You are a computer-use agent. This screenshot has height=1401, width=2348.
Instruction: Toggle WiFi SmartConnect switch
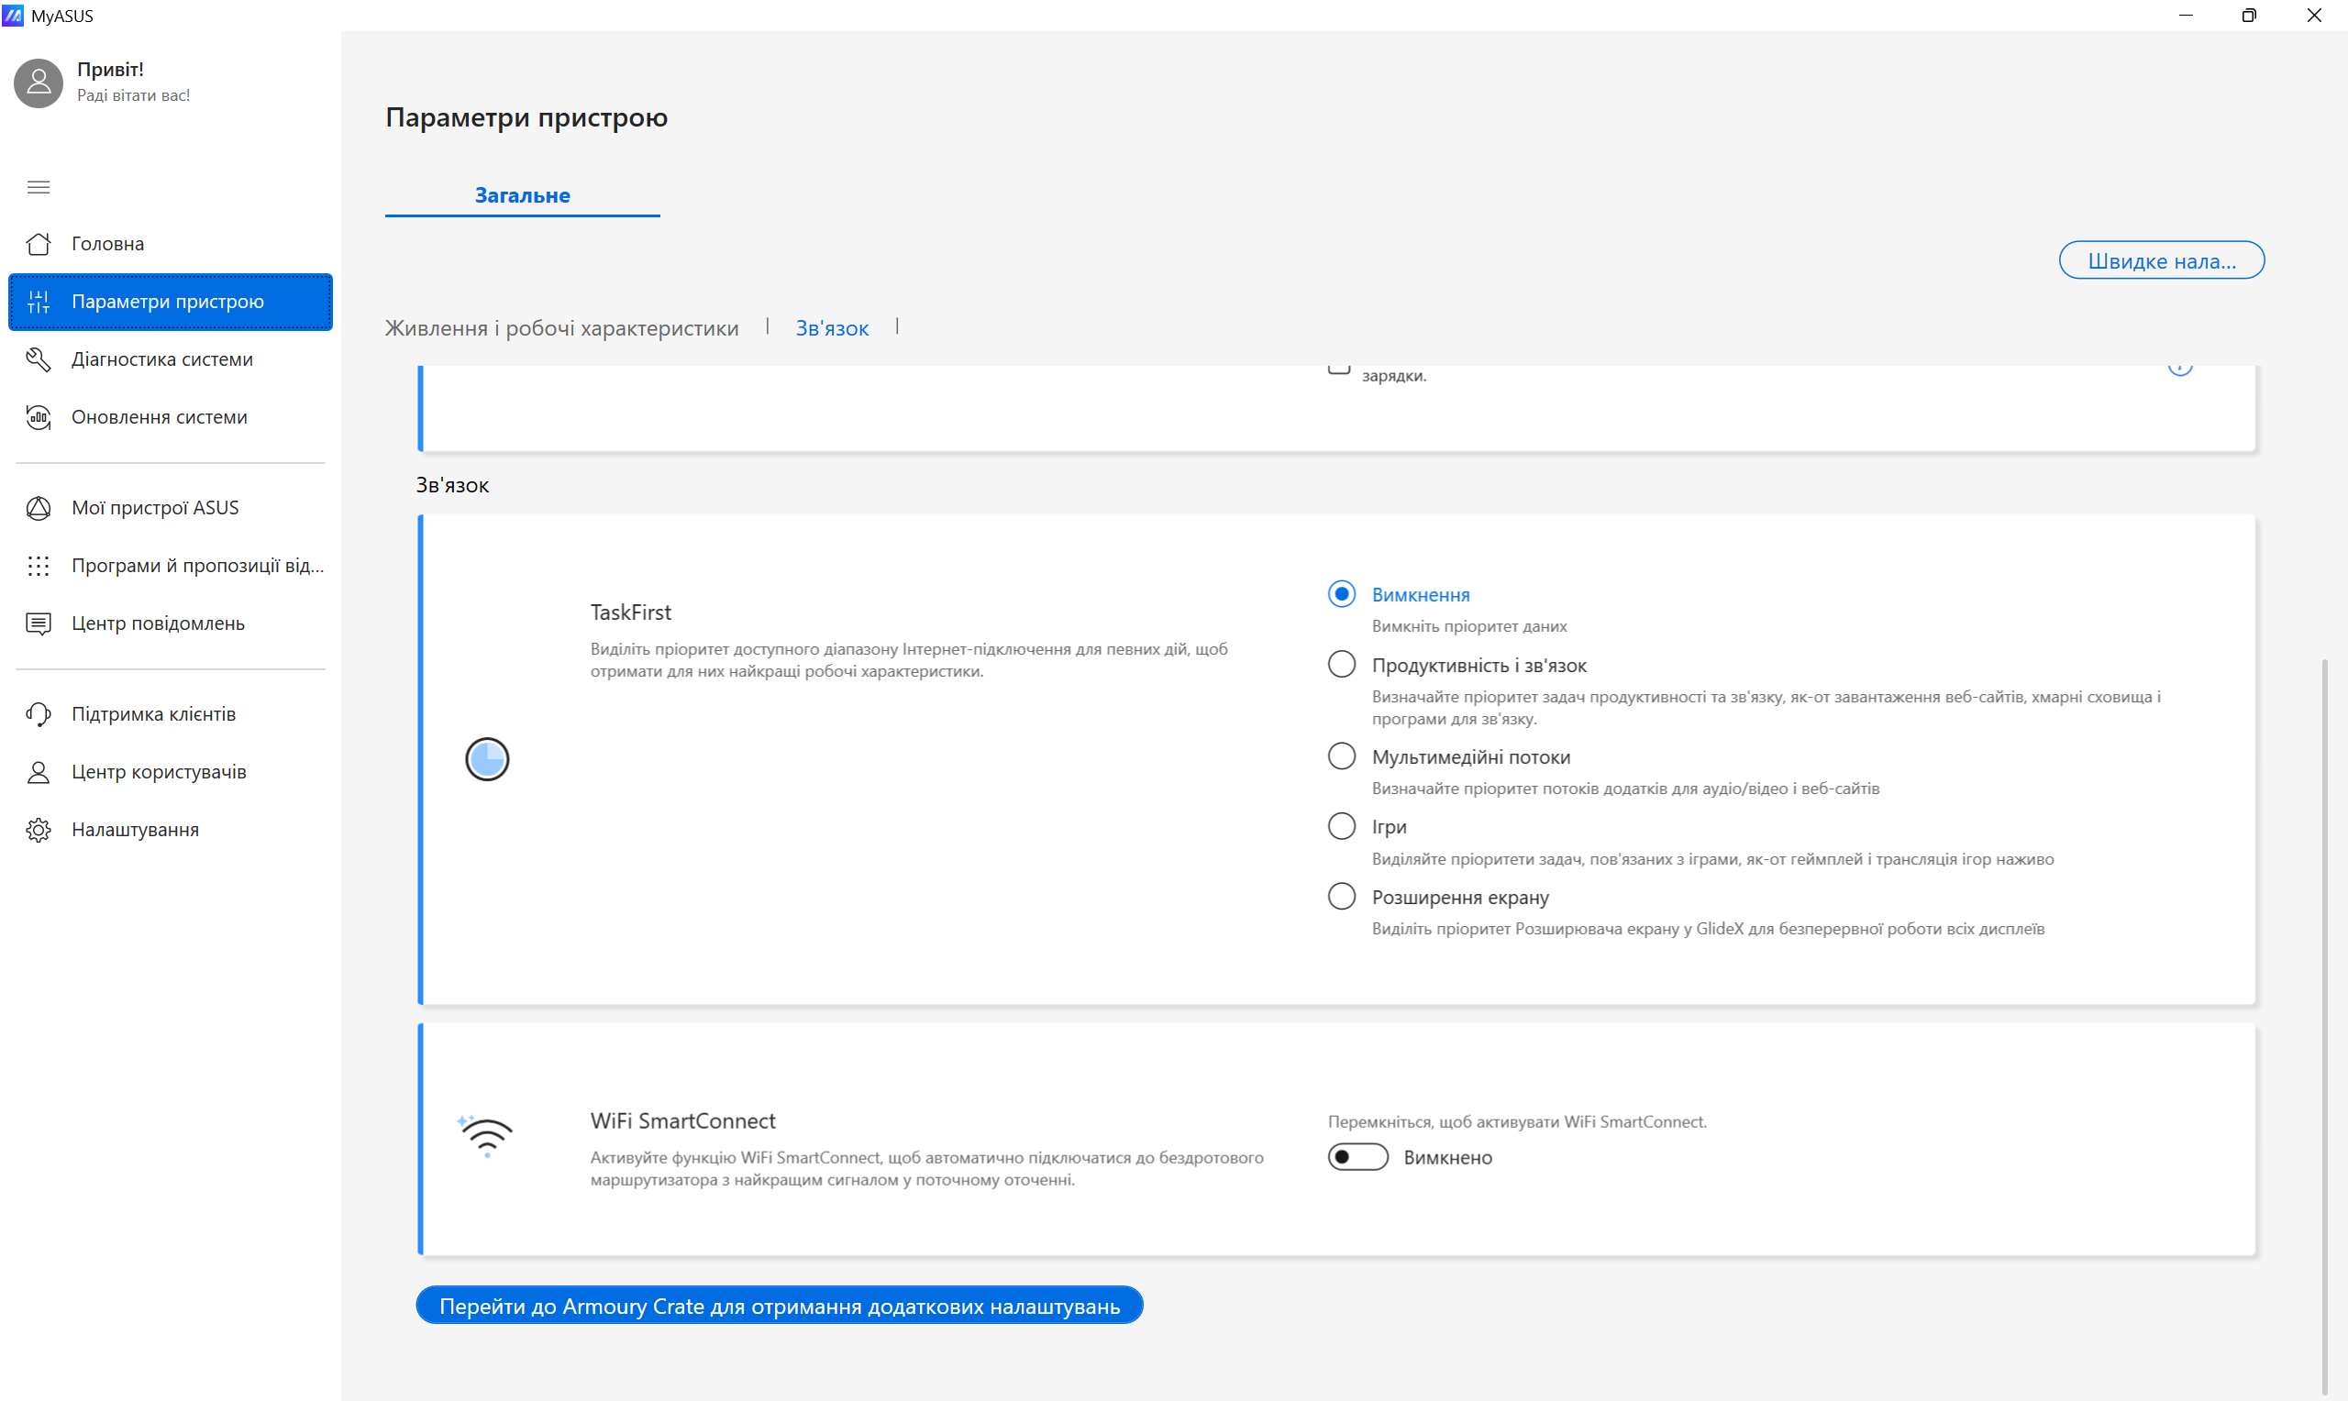coord(1357,1156)
